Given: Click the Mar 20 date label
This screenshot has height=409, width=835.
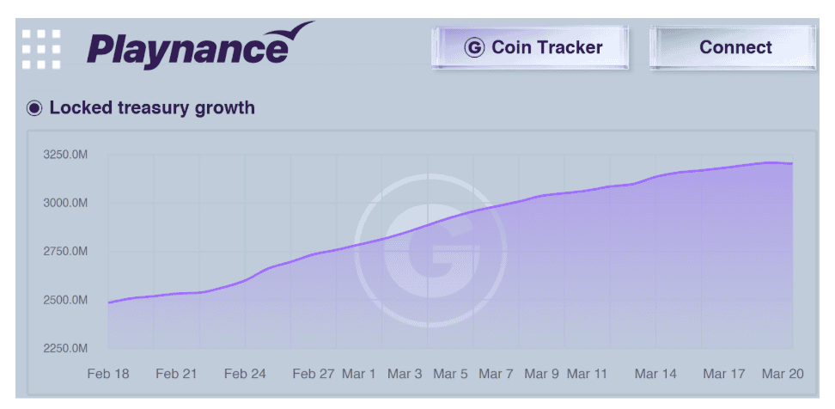Looking at the screenshot, I should (x=783, y=374).
